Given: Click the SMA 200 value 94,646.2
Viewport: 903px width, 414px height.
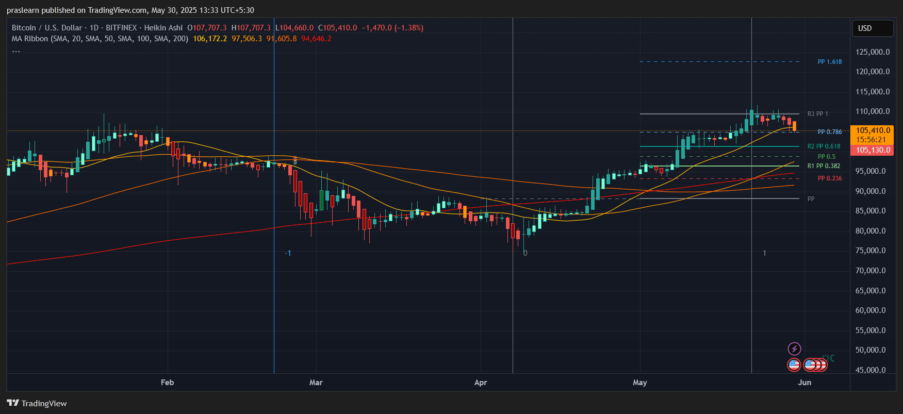Looking at the screenshot, I should coord(316,39).
